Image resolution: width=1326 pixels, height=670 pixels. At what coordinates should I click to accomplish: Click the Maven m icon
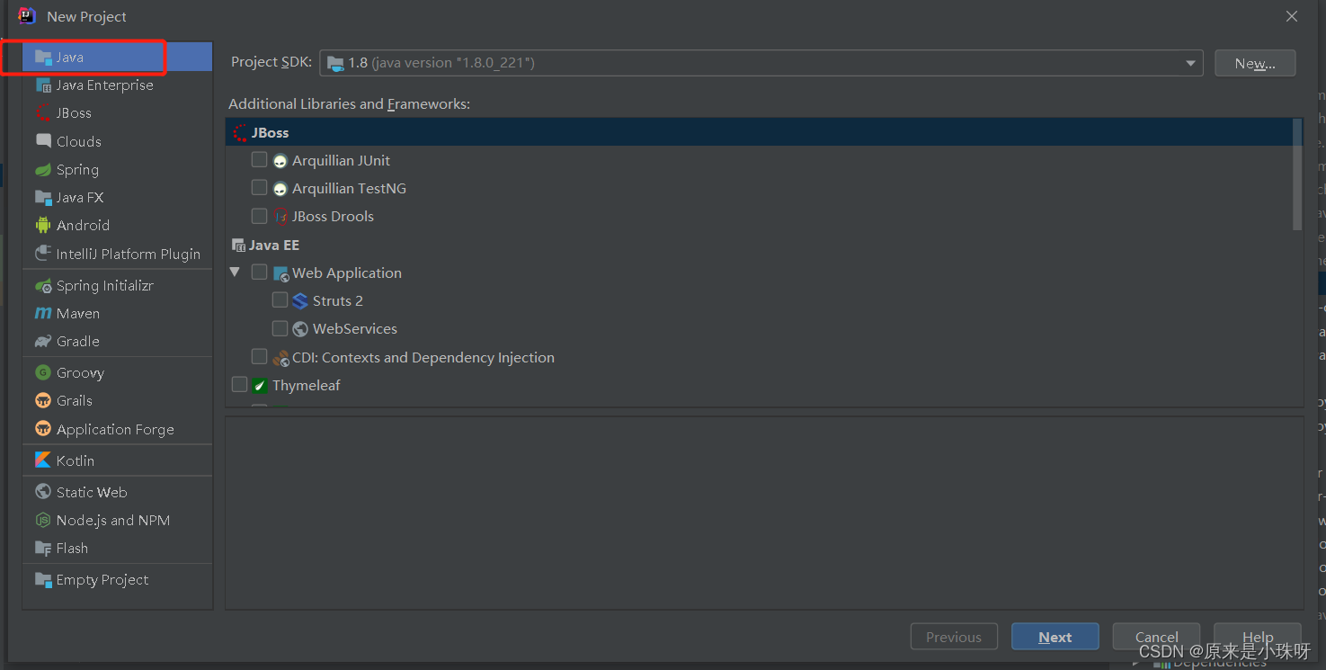tap(42, 314)
